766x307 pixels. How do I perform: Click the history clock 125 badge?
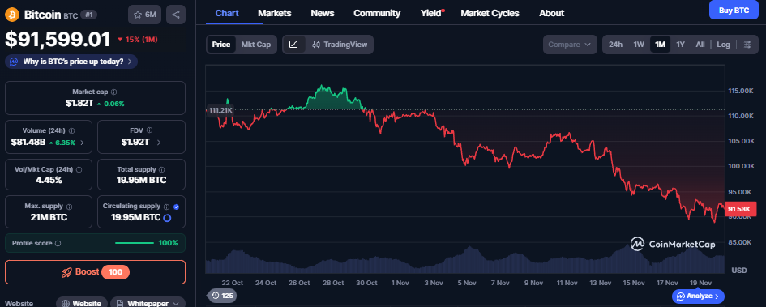222,296
